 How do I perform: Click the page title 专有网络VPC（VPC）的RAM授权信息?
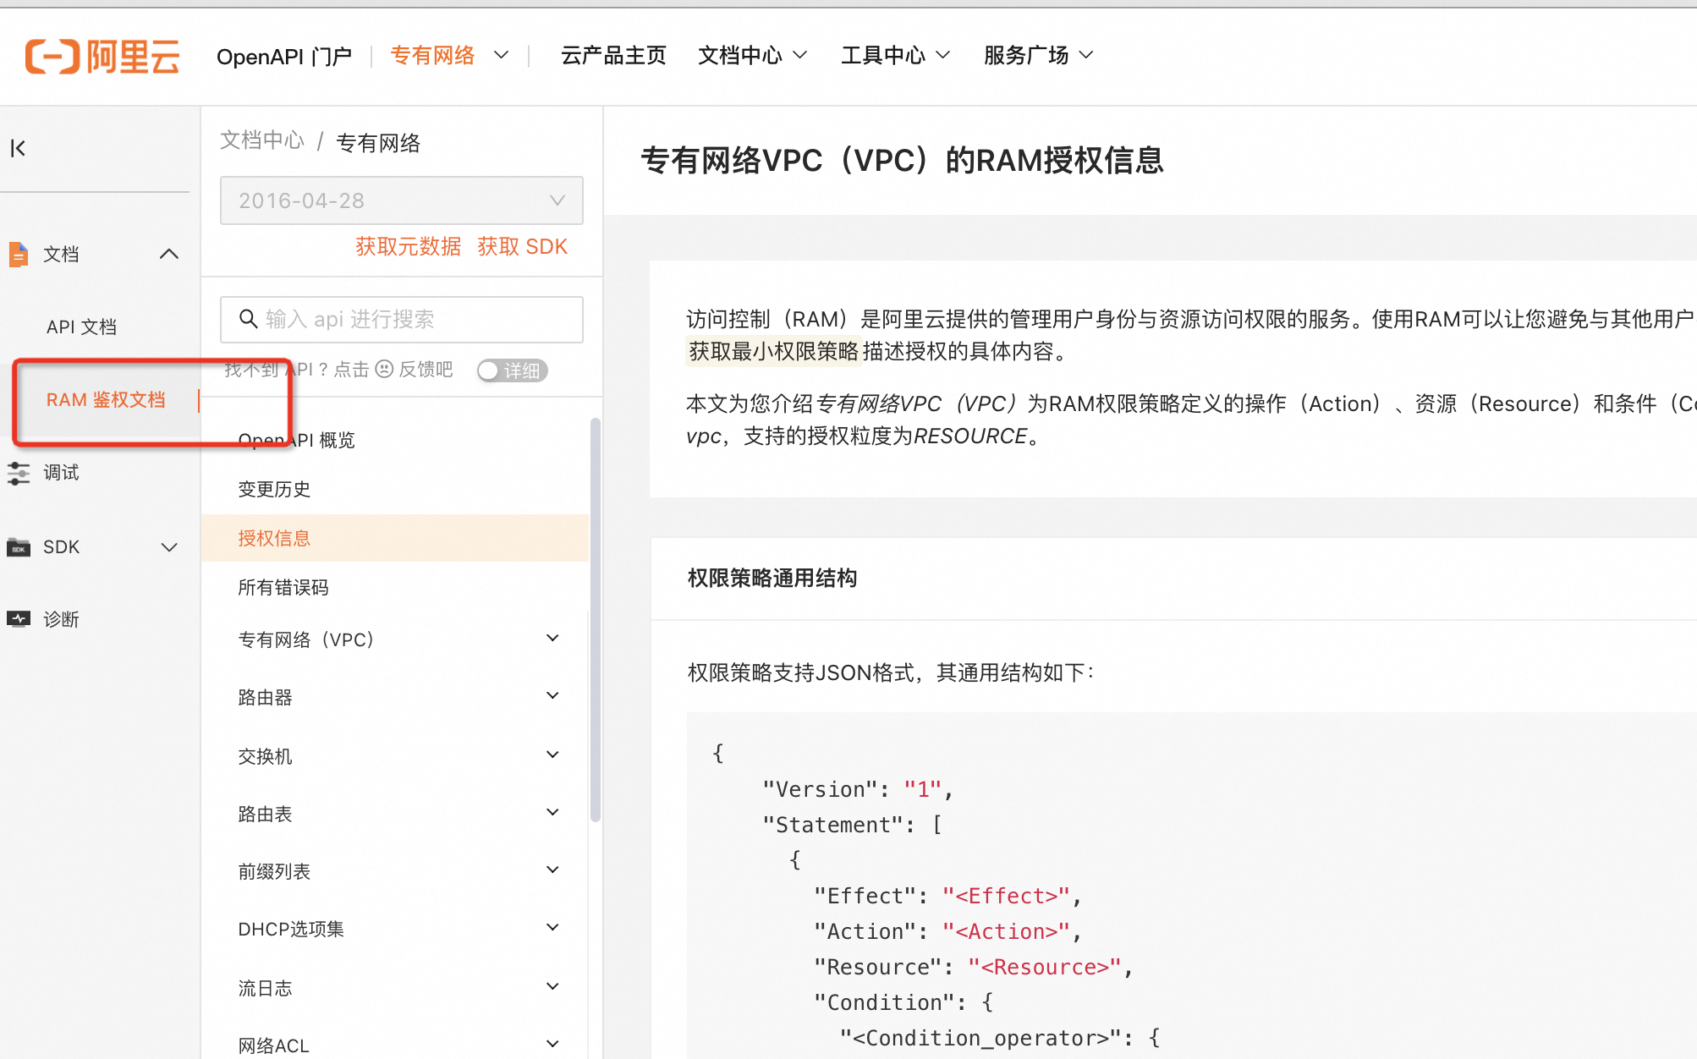[x=903, y=160]
